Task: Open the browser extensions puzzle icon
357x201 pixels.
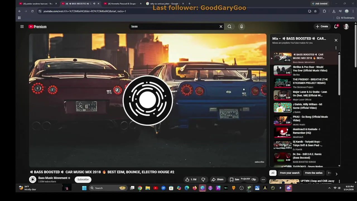Action: pos(324,11)
